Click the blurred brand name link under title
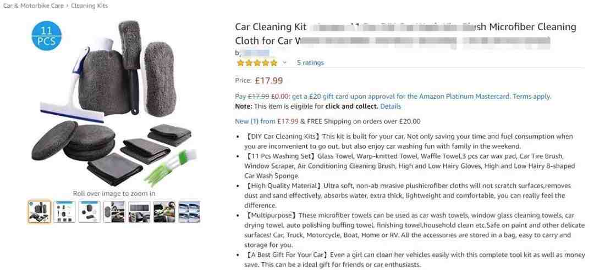The width and height of the screenshot is (594, 270). click(x=252, y=53)
